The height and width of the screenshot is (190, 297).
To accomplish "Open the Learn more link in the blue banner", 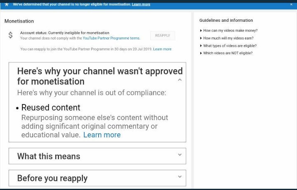I will (141, 5).
